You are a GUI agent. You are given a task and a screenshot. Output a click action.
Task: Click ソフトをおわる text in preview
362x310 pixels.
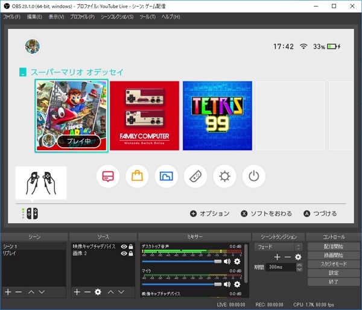[x=271, y=214]
